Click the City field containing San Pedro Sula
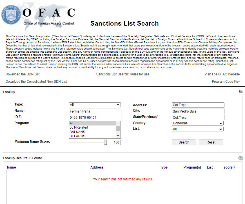The image size is (245, 204). (198, 111)
